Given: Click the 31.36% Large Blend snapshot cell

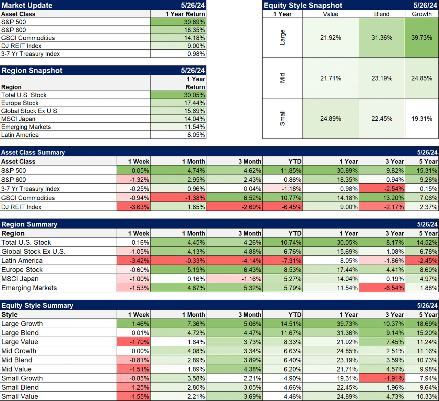Looking at the screenshot, I should (x=382, y=38).
